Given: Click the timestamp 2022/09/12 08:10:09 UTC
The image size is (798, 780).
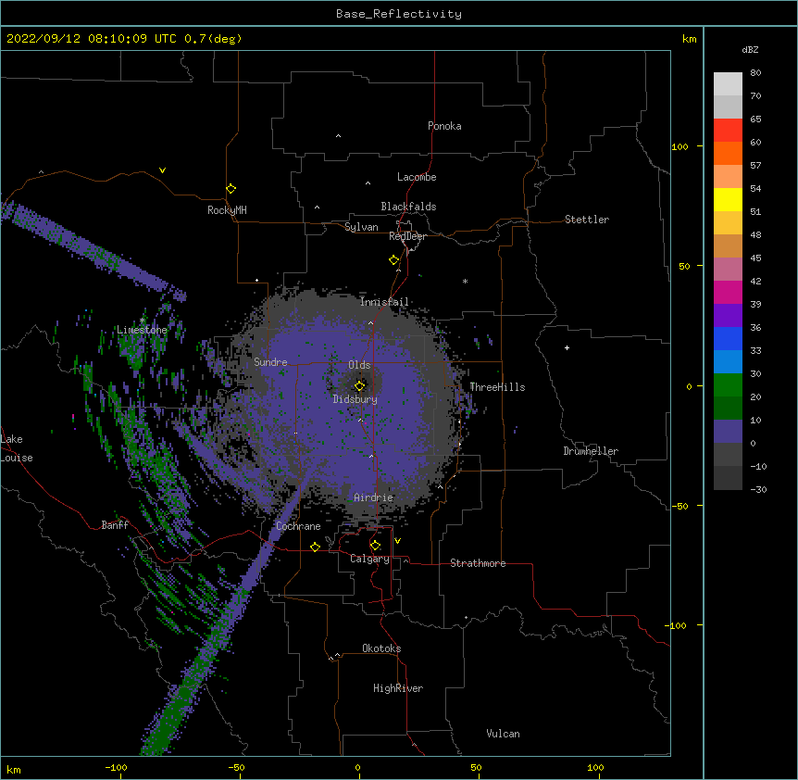Looking at the screenshot, I should [x=92, y=39].
